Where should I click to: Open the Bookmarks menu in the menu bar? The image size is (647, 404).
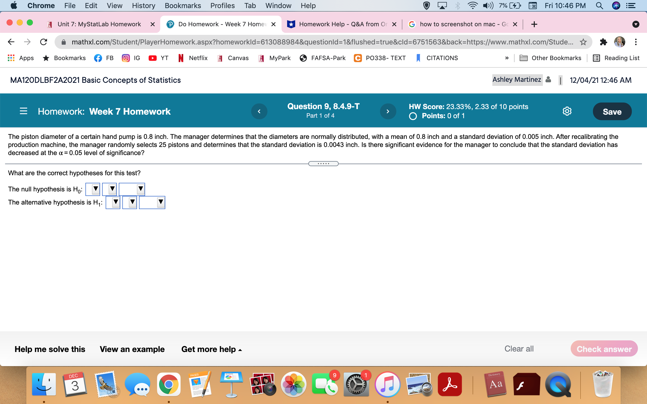click(183, 6)
